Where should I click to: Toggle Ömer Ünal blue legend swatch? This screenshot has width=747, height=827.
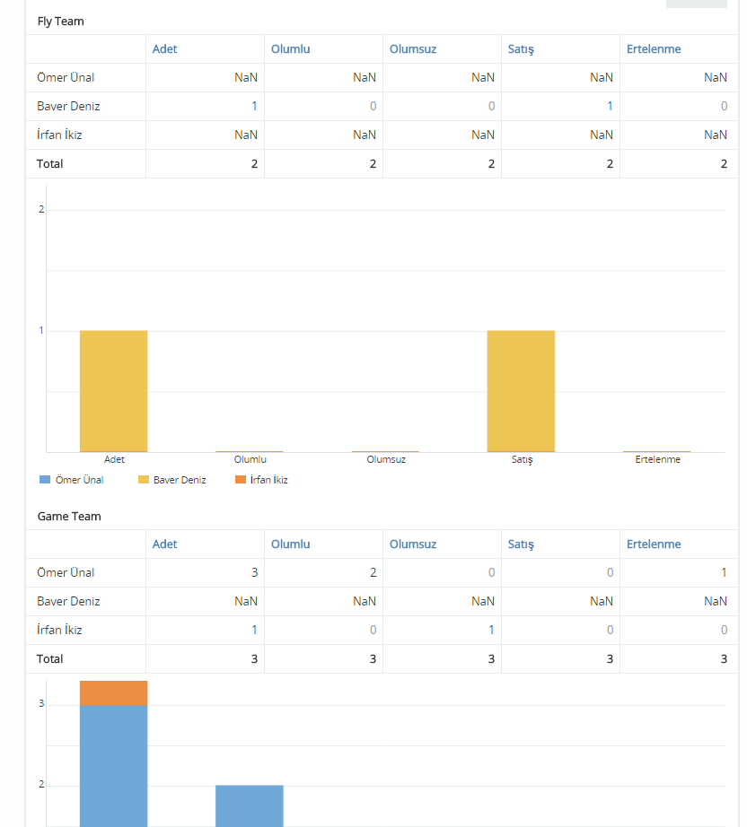tap(45, 480)
